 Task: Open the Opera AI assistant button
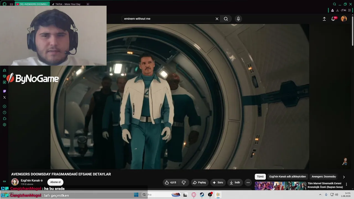click(x=343, y=10)
